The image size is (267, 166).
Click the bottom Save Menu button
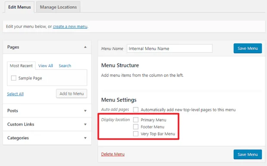pos(248,154)
